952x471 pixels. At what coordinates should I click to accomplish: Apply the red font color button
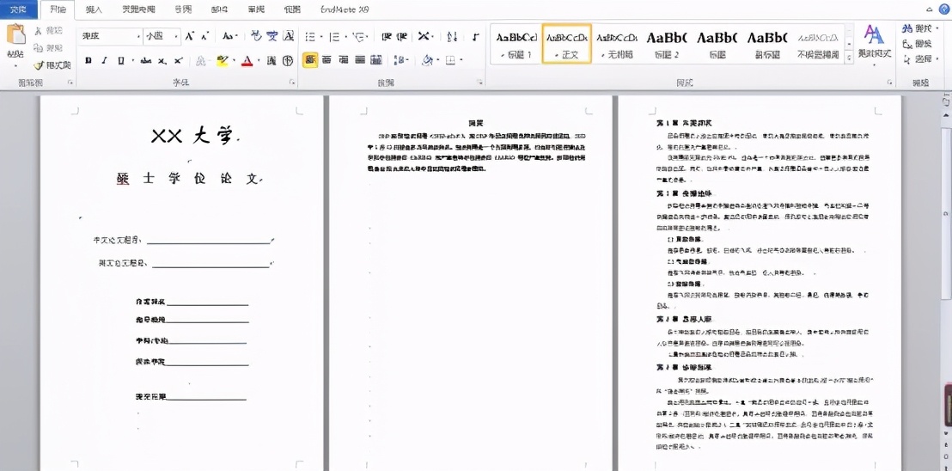[x=247, y=61]
